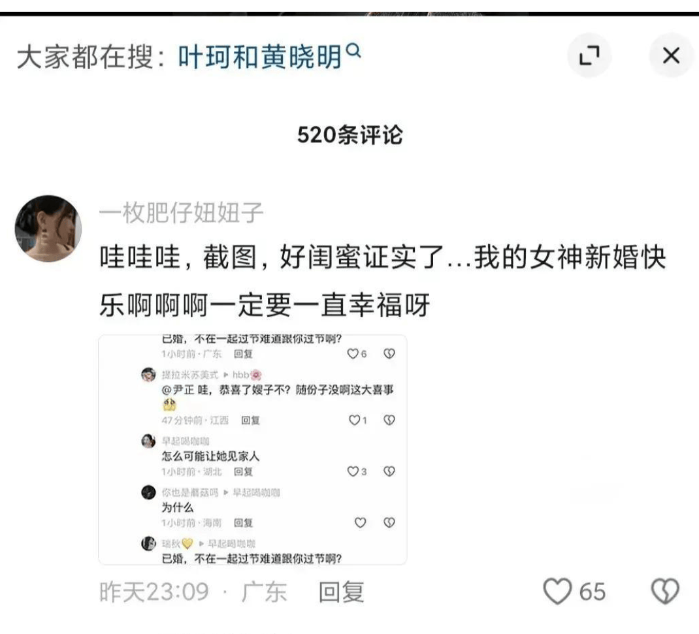Tap like heart showing 6 likes
The height and width of the screenshot is (634, 699).
pos(353,353)
